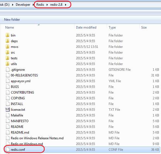Go to Disk (D:) breadcrumb
Viewport: 161px width, 154px height.
coord(5,5)
